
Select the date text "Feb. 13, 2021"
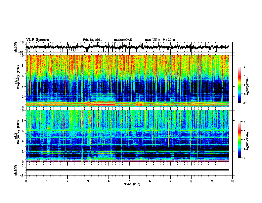92,40
